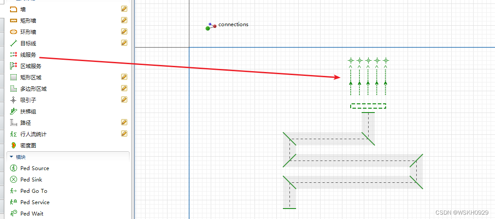
Task: Click the pencil draw-mode icon beside 环形墙
Action: (x=124, y=31)
